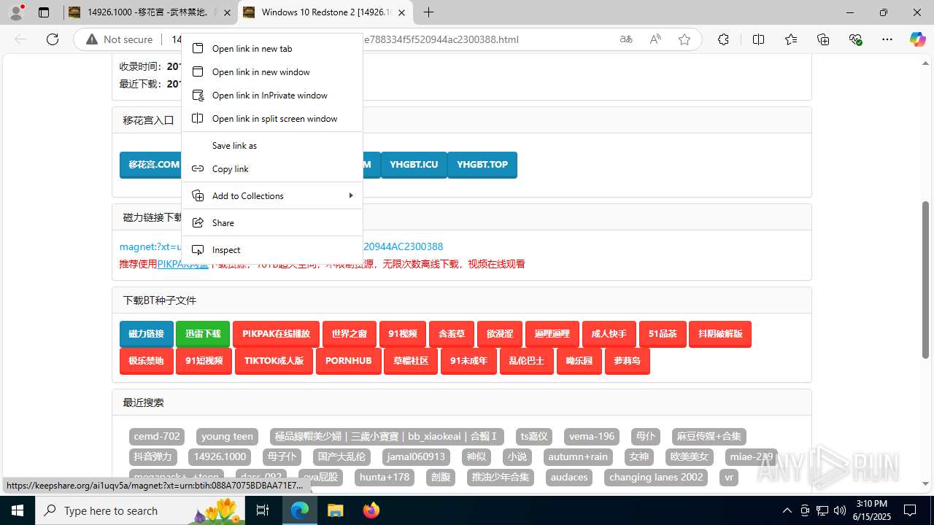The height and width of the screenshot is (525, 934).
Task: Click the blue 磁力链接 button
Action: coord(147,334)
